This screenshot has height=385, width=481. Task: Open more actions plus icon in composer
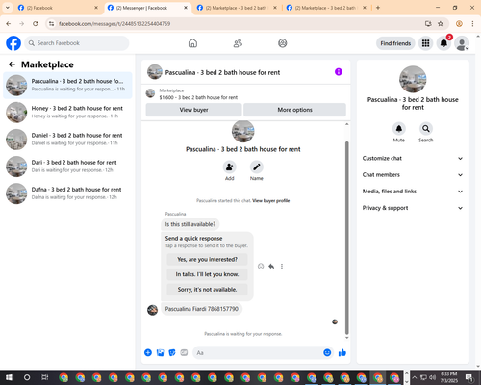(x=148, y=353)
